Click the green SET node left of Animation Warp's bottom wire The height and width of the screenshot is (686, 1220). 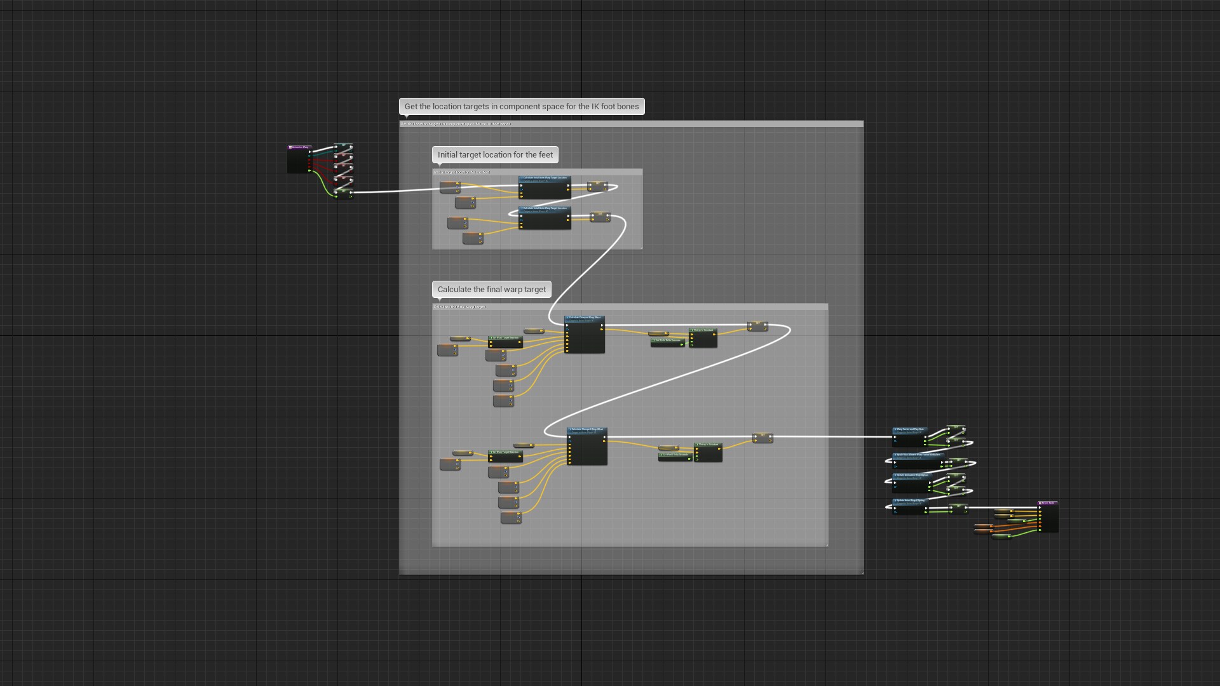343,192
